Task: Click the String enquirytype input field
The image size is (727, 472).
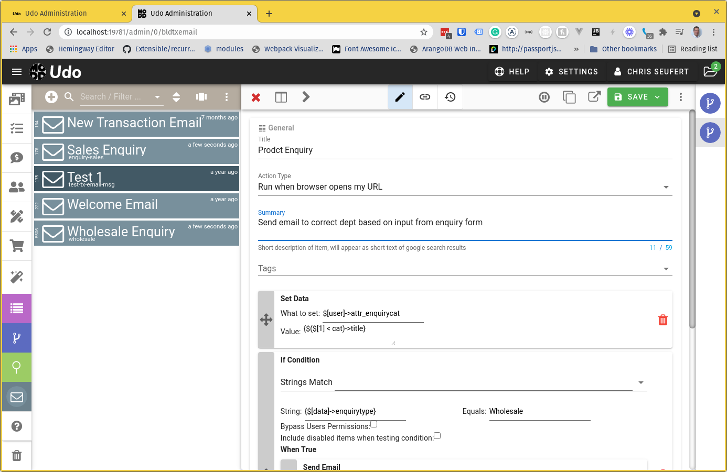Action: click(x=355, y=412)
